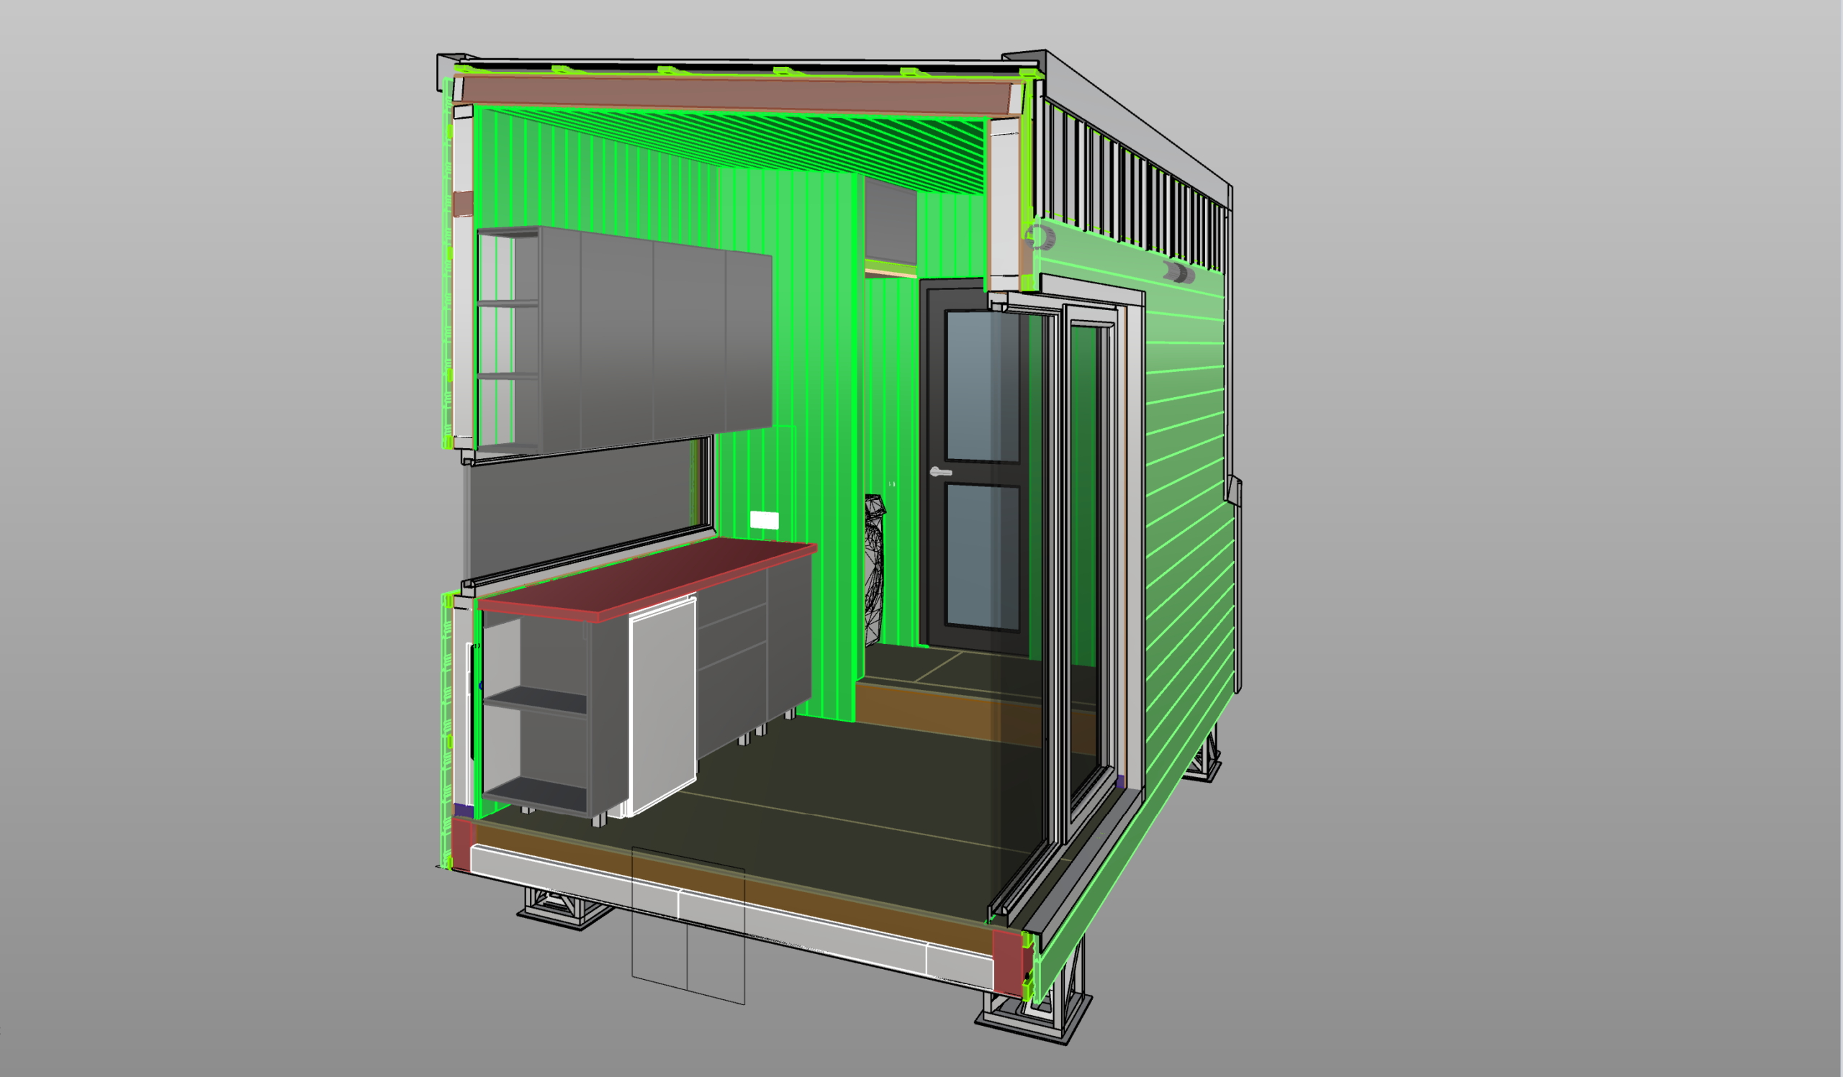
Task: Select the red kitchen countertop
Action: 647,579
